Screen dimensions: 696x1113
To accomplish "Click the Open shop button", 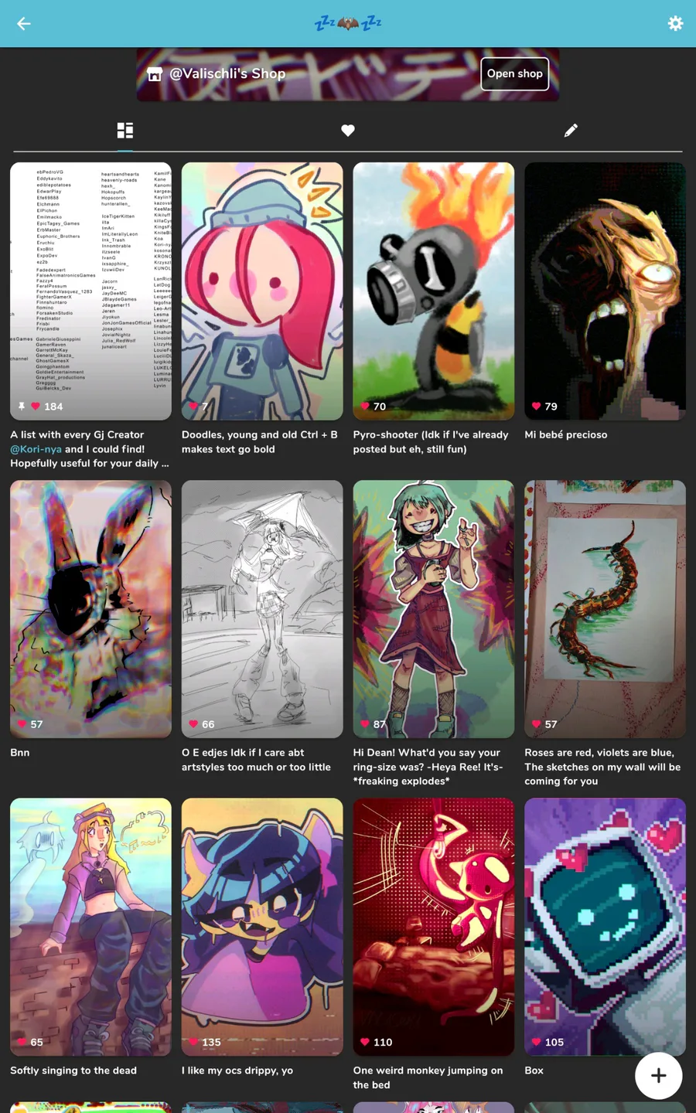I will click(x=515, y=73).
